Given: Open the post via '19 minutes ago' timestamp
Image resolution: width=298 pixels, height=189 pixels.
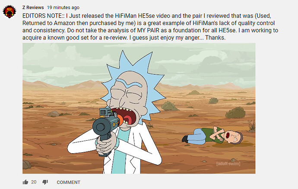Looking at the screenshot, I should (63, 8).
